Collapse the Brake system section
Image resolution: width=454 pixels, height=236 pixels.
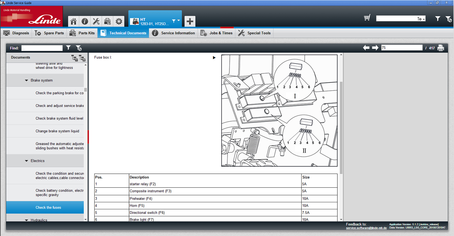tap(26, 80)
